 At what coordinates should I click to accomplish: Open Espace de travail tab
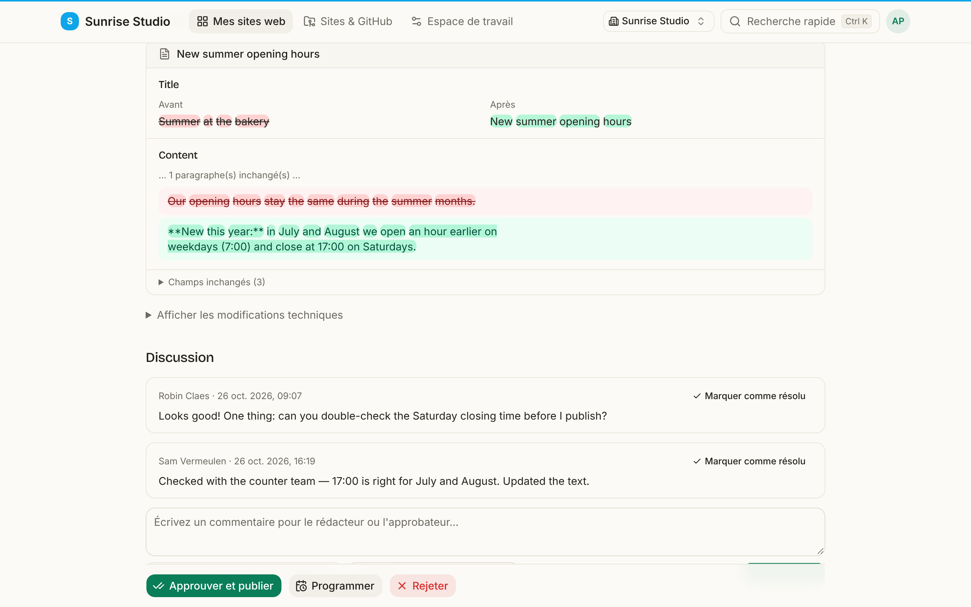(x=462, y=21)
